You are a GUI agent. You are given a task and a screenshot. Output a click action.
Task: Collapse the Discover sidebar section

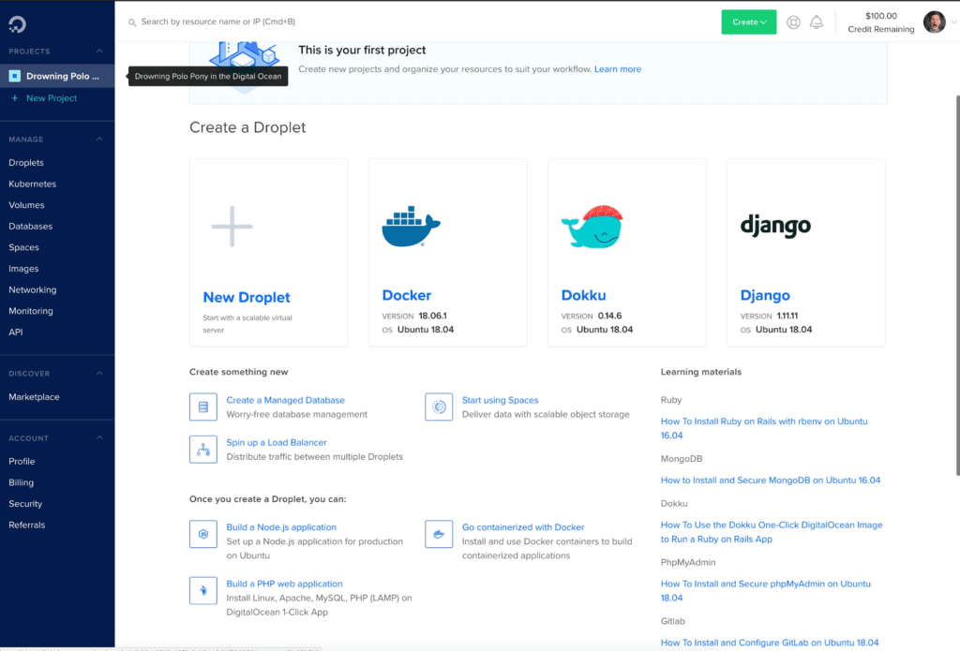click(99, 373)
